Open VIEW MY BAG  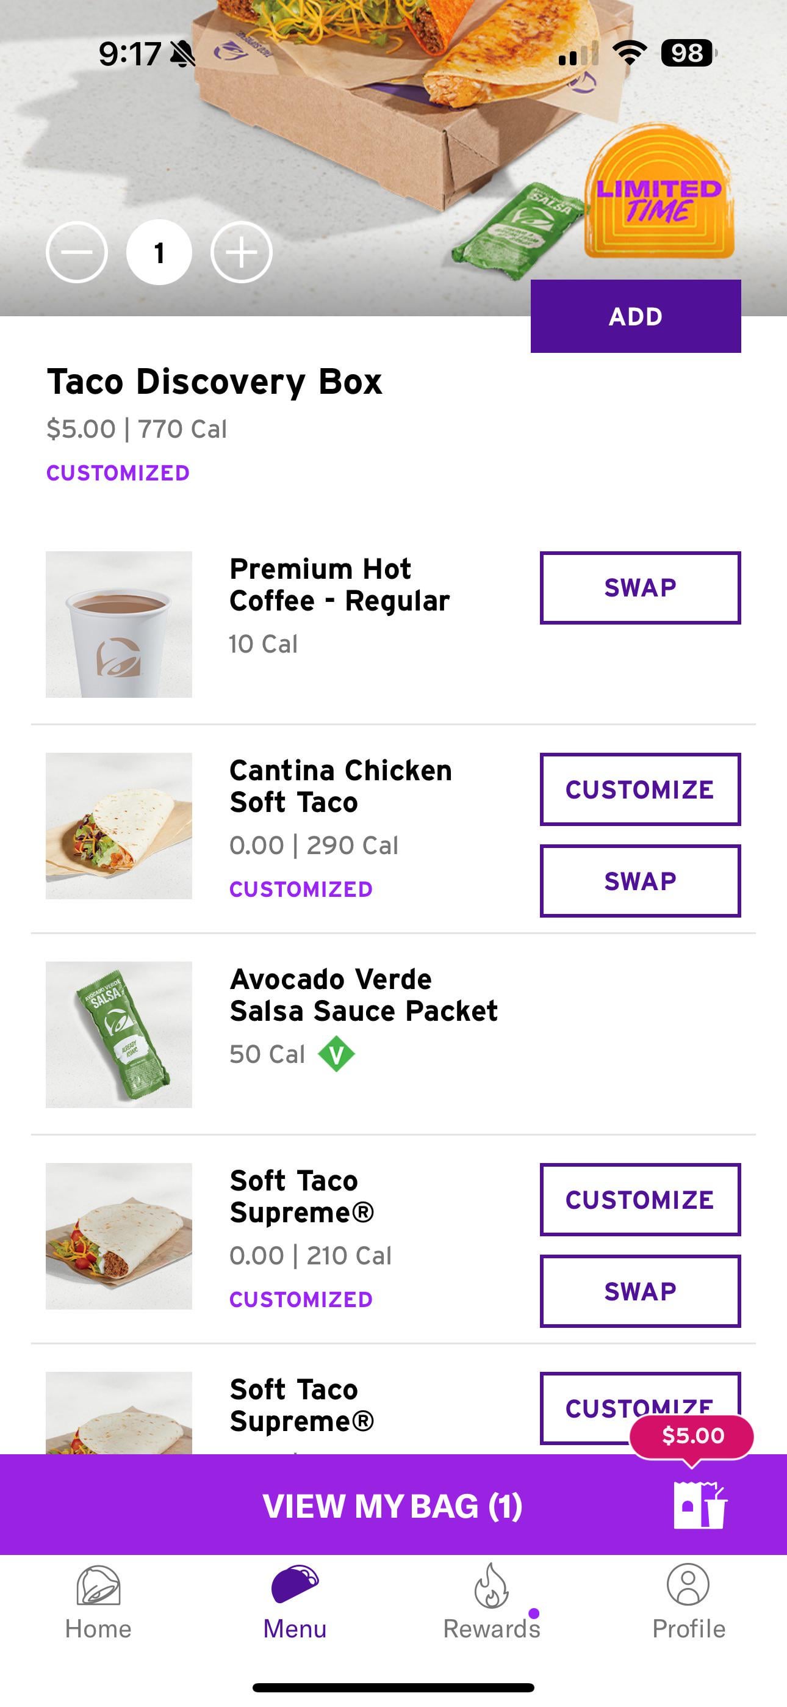click(x=392, y=1506)
